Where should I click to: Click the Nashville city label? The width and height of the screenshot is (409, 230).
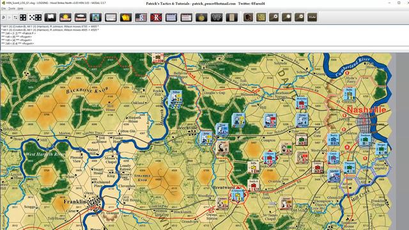[366, 110]
